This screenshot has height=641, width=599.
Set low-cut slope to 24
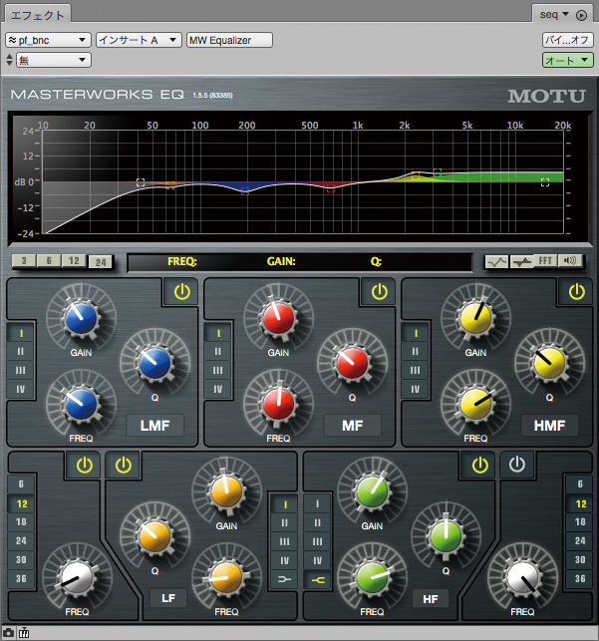(21, 541)
